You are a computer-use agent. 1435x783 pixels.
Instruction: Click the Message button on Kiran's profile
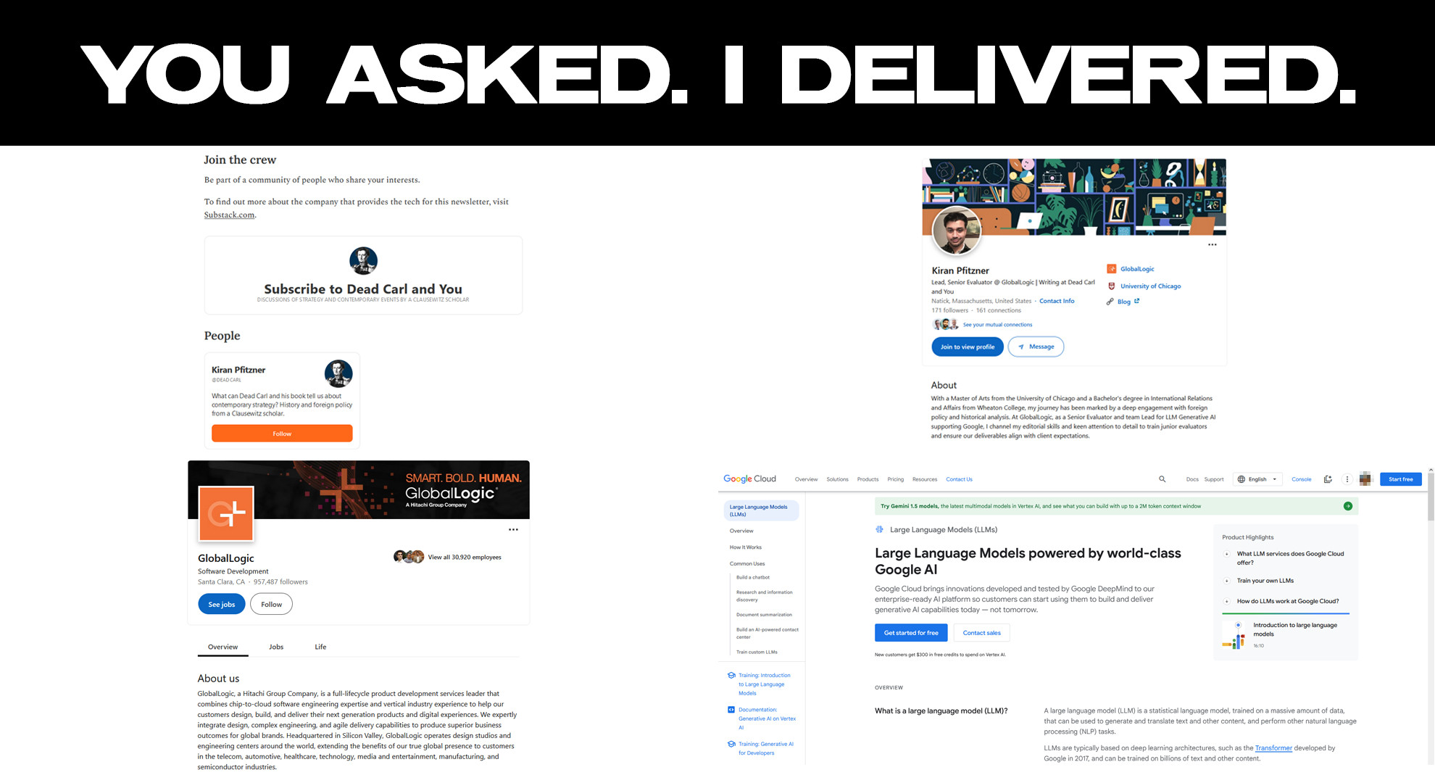1034,346
